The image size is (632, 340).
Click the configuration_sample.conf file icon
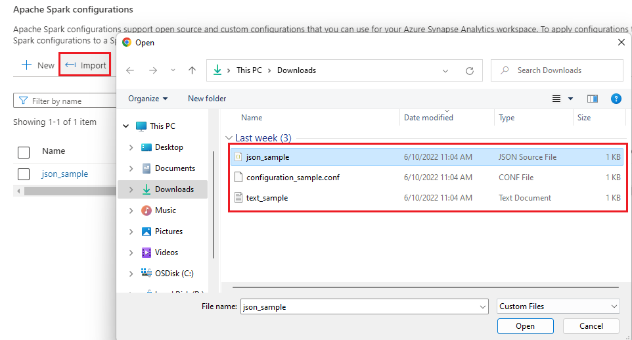click(238, 177)
